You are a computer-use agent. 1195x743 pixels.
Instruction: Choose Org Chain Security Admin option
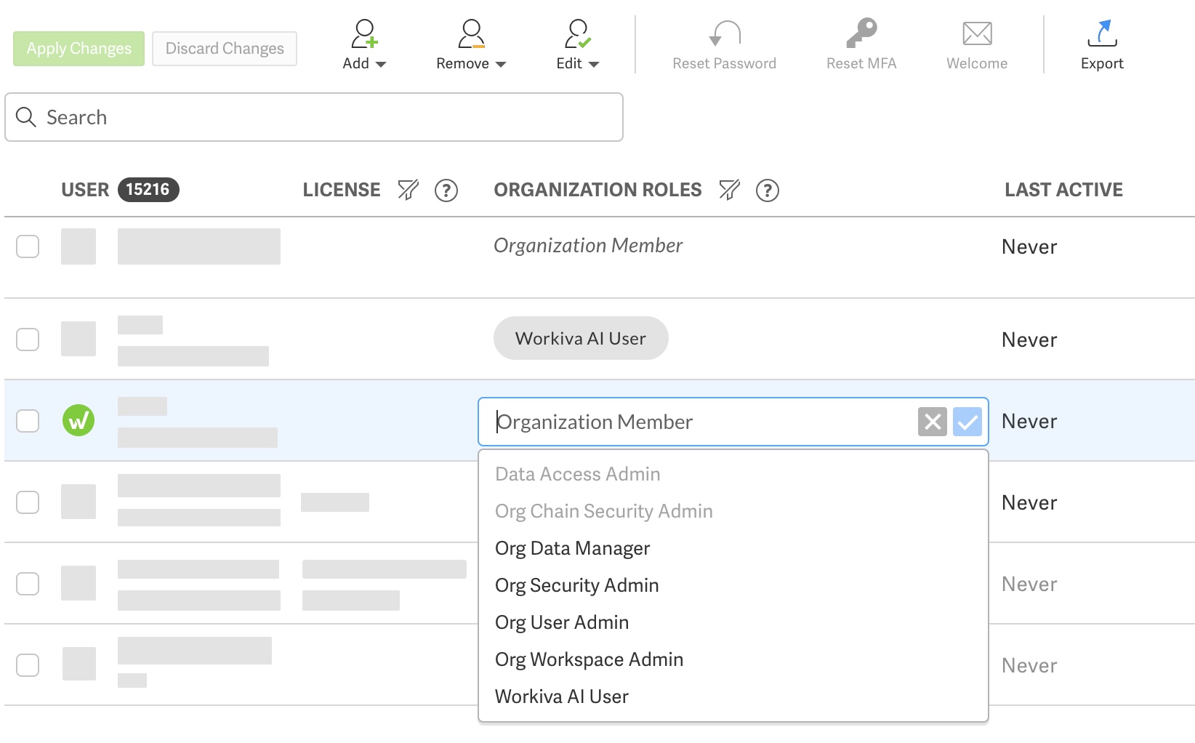[733, 511]
